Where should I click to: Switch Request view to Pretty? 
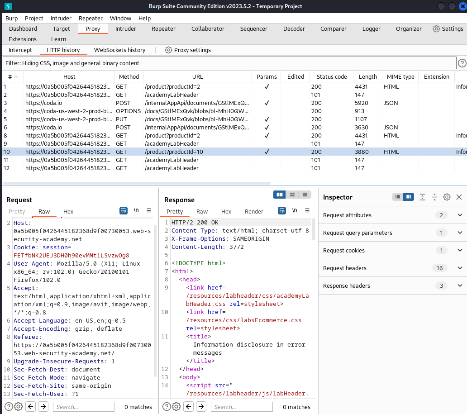17,211
